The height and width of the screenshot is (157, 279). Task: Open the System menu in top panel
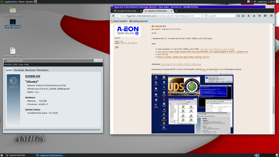[29, 2]
